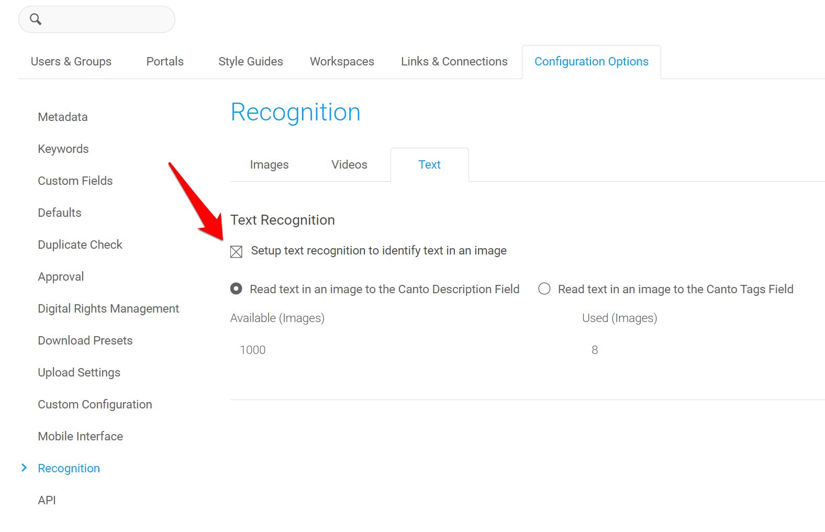Image resolution: width=825 pixels, height=532 pixels.
Task: Open Duplicate Check settings
Action: coord(80,245)
